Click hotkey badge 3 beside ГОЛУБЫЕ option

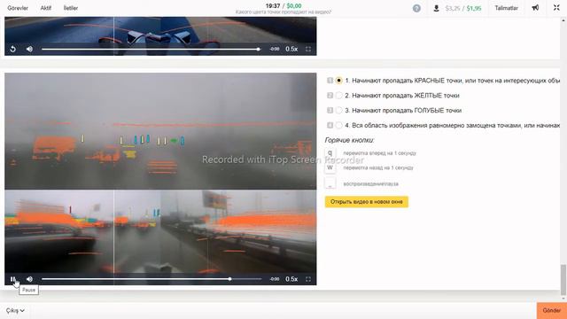[330, 110]
